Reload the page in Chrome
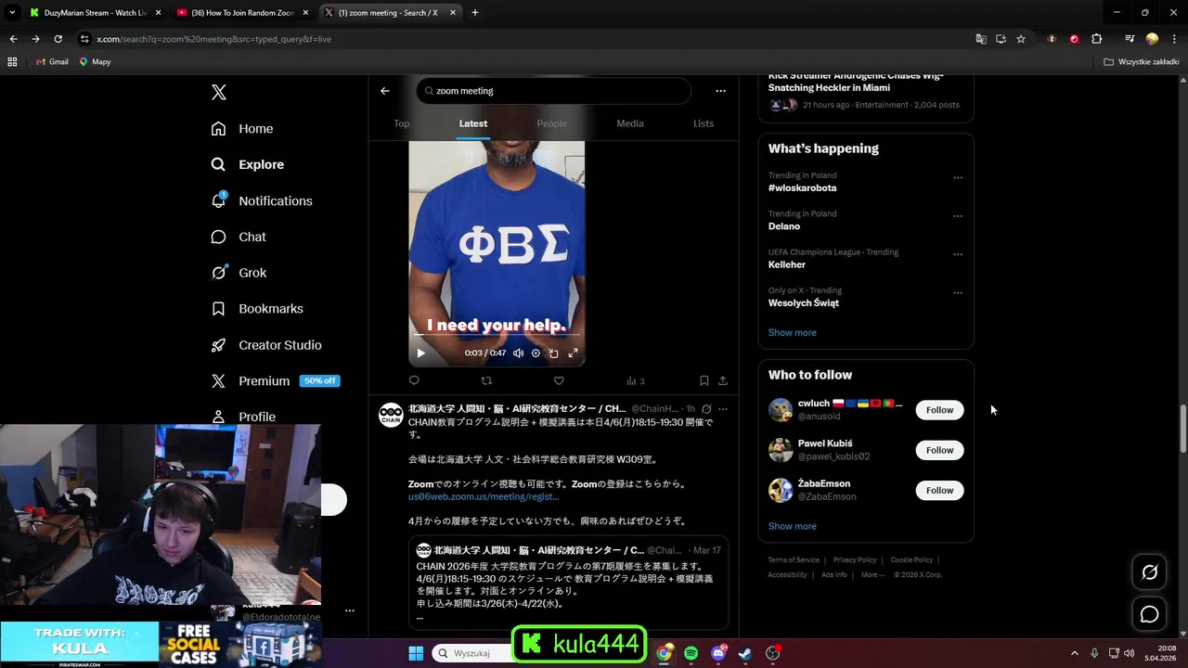1188x668 pixels. pyautogui.click(x=58, y=39)
